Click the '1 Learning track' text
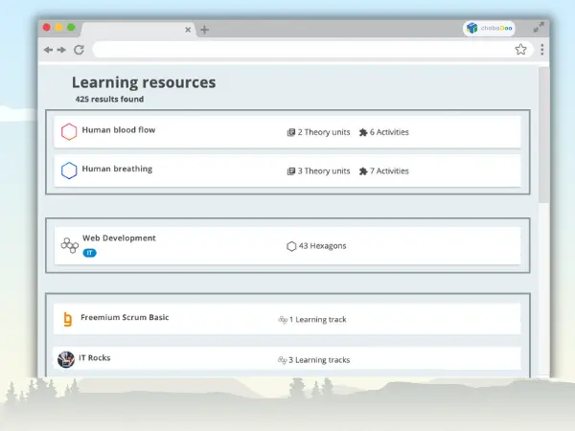The height and width of the screenshot is (431, 575). tap(317, 320)
